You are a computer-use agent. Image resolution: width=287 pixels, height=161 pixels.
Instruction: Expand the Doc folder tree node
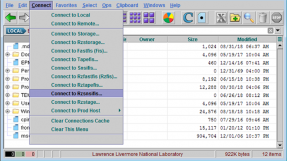[7, 54]
